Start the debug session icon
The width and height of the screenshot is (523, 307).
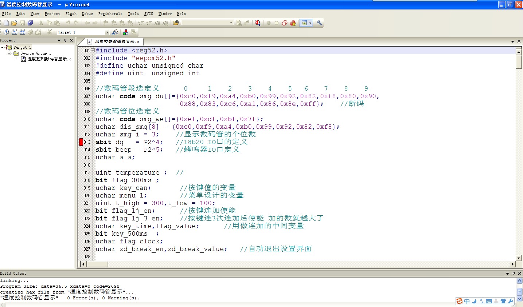click(257, 23)
